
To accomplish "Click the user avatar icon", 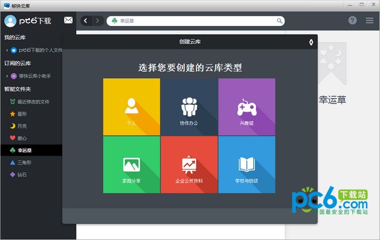I will pyautogui.click(x=10, y=21).
